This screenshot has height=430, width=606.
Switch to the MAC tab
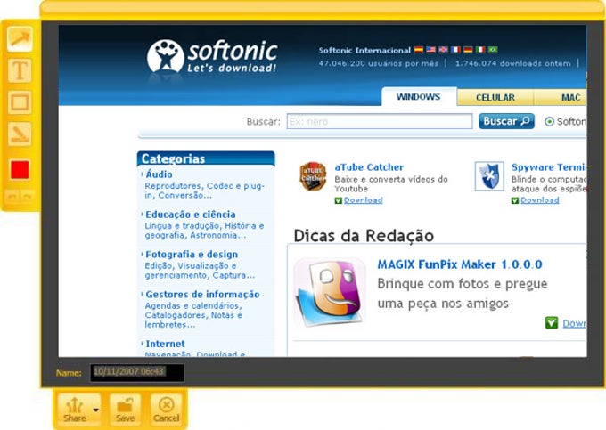[x=561, y=98]
